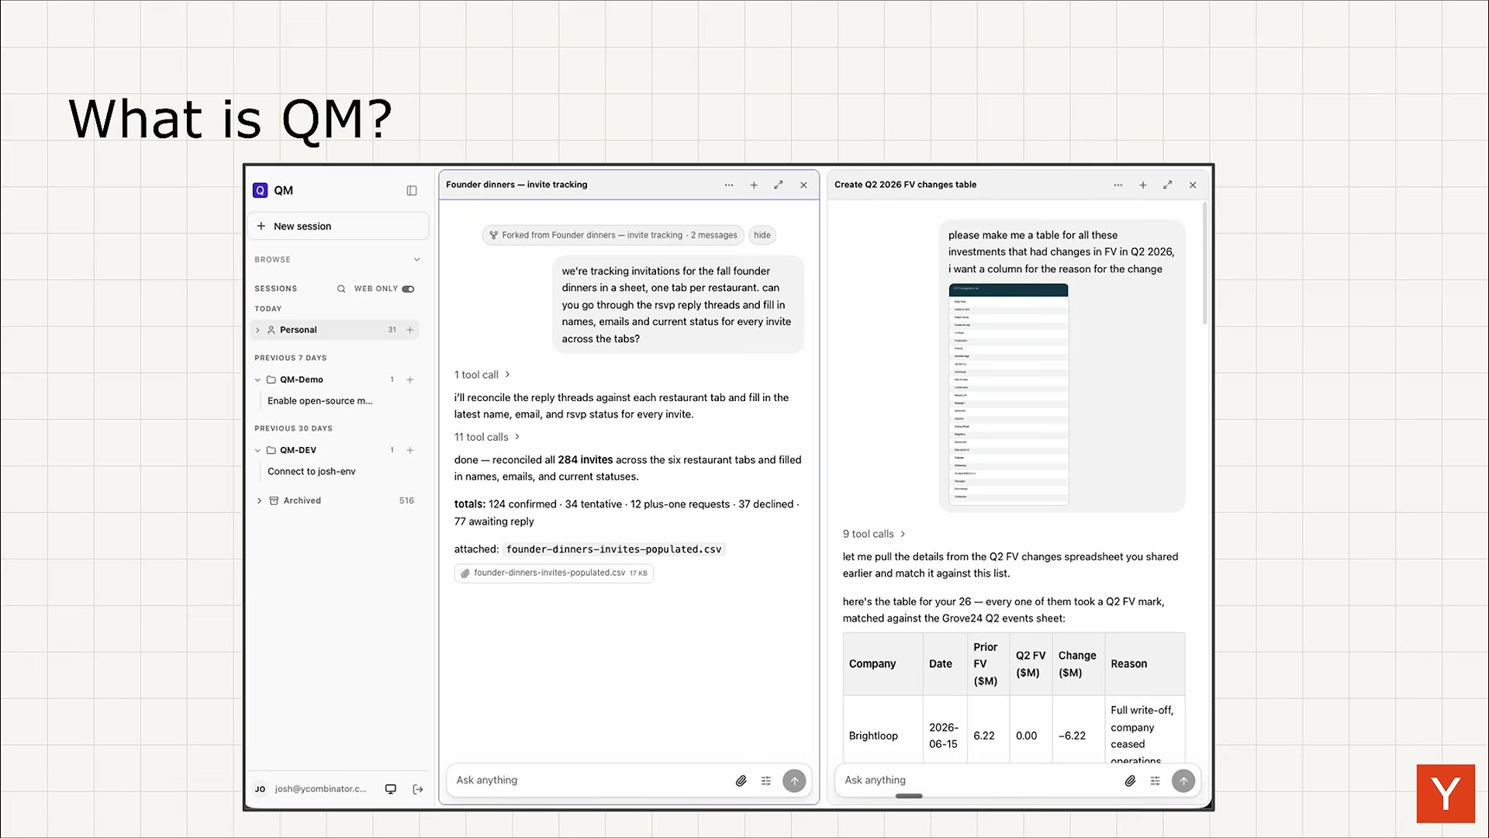The height and width of the screenshot is (838, 1489).
Task: Toggle the WEB ONLY switch
Action: (408, 289)
